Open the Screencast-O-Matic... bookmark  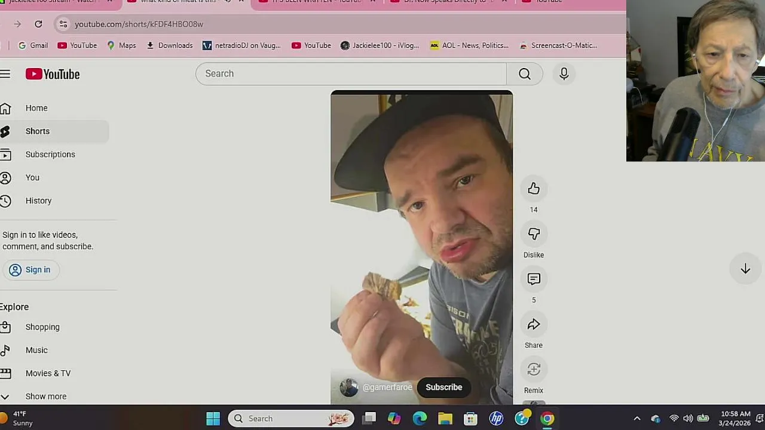(559, 45)
